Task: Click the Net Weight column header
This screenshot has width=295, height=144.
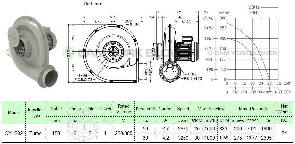Action: 284,109
